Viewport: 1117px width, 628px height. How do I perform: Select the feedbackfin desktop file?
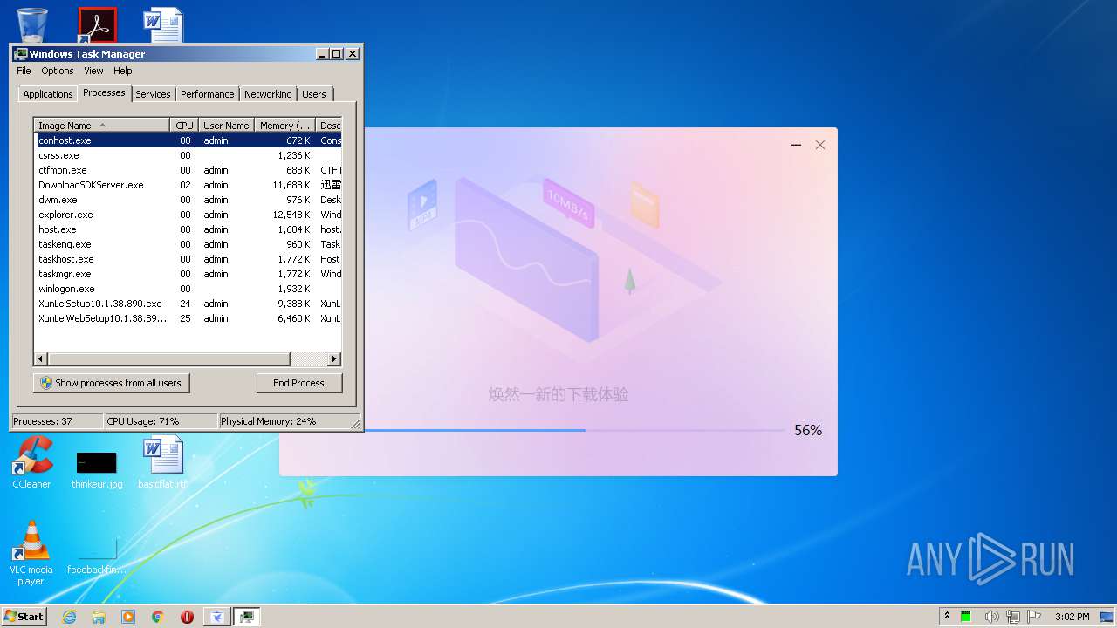point(97,556)
